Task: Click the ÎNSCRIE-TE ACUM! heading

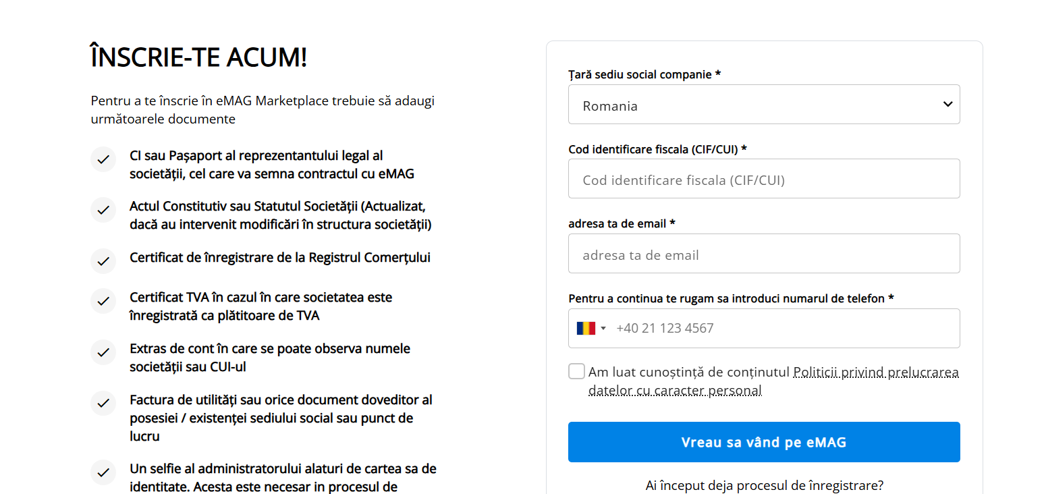Action: tap(199, 57)
